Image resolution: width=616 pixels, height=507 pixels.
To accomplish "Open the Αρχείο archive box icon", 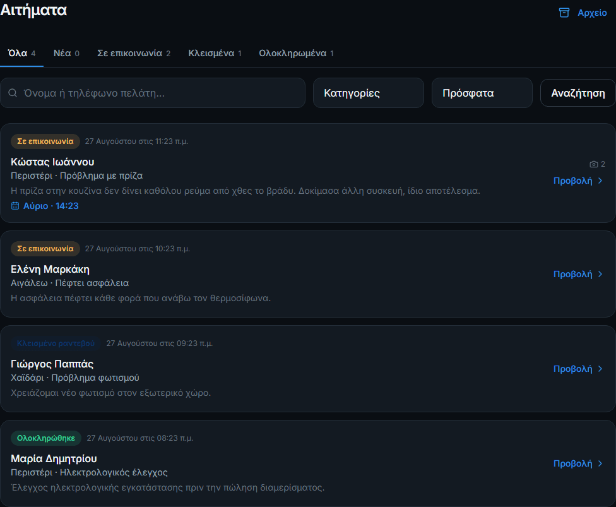I will [564, 13].
